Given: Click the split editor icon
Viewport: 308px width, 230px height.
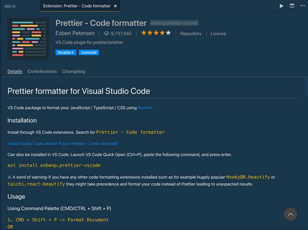Looking at the screenshot, I should click(x=292, y=6).
